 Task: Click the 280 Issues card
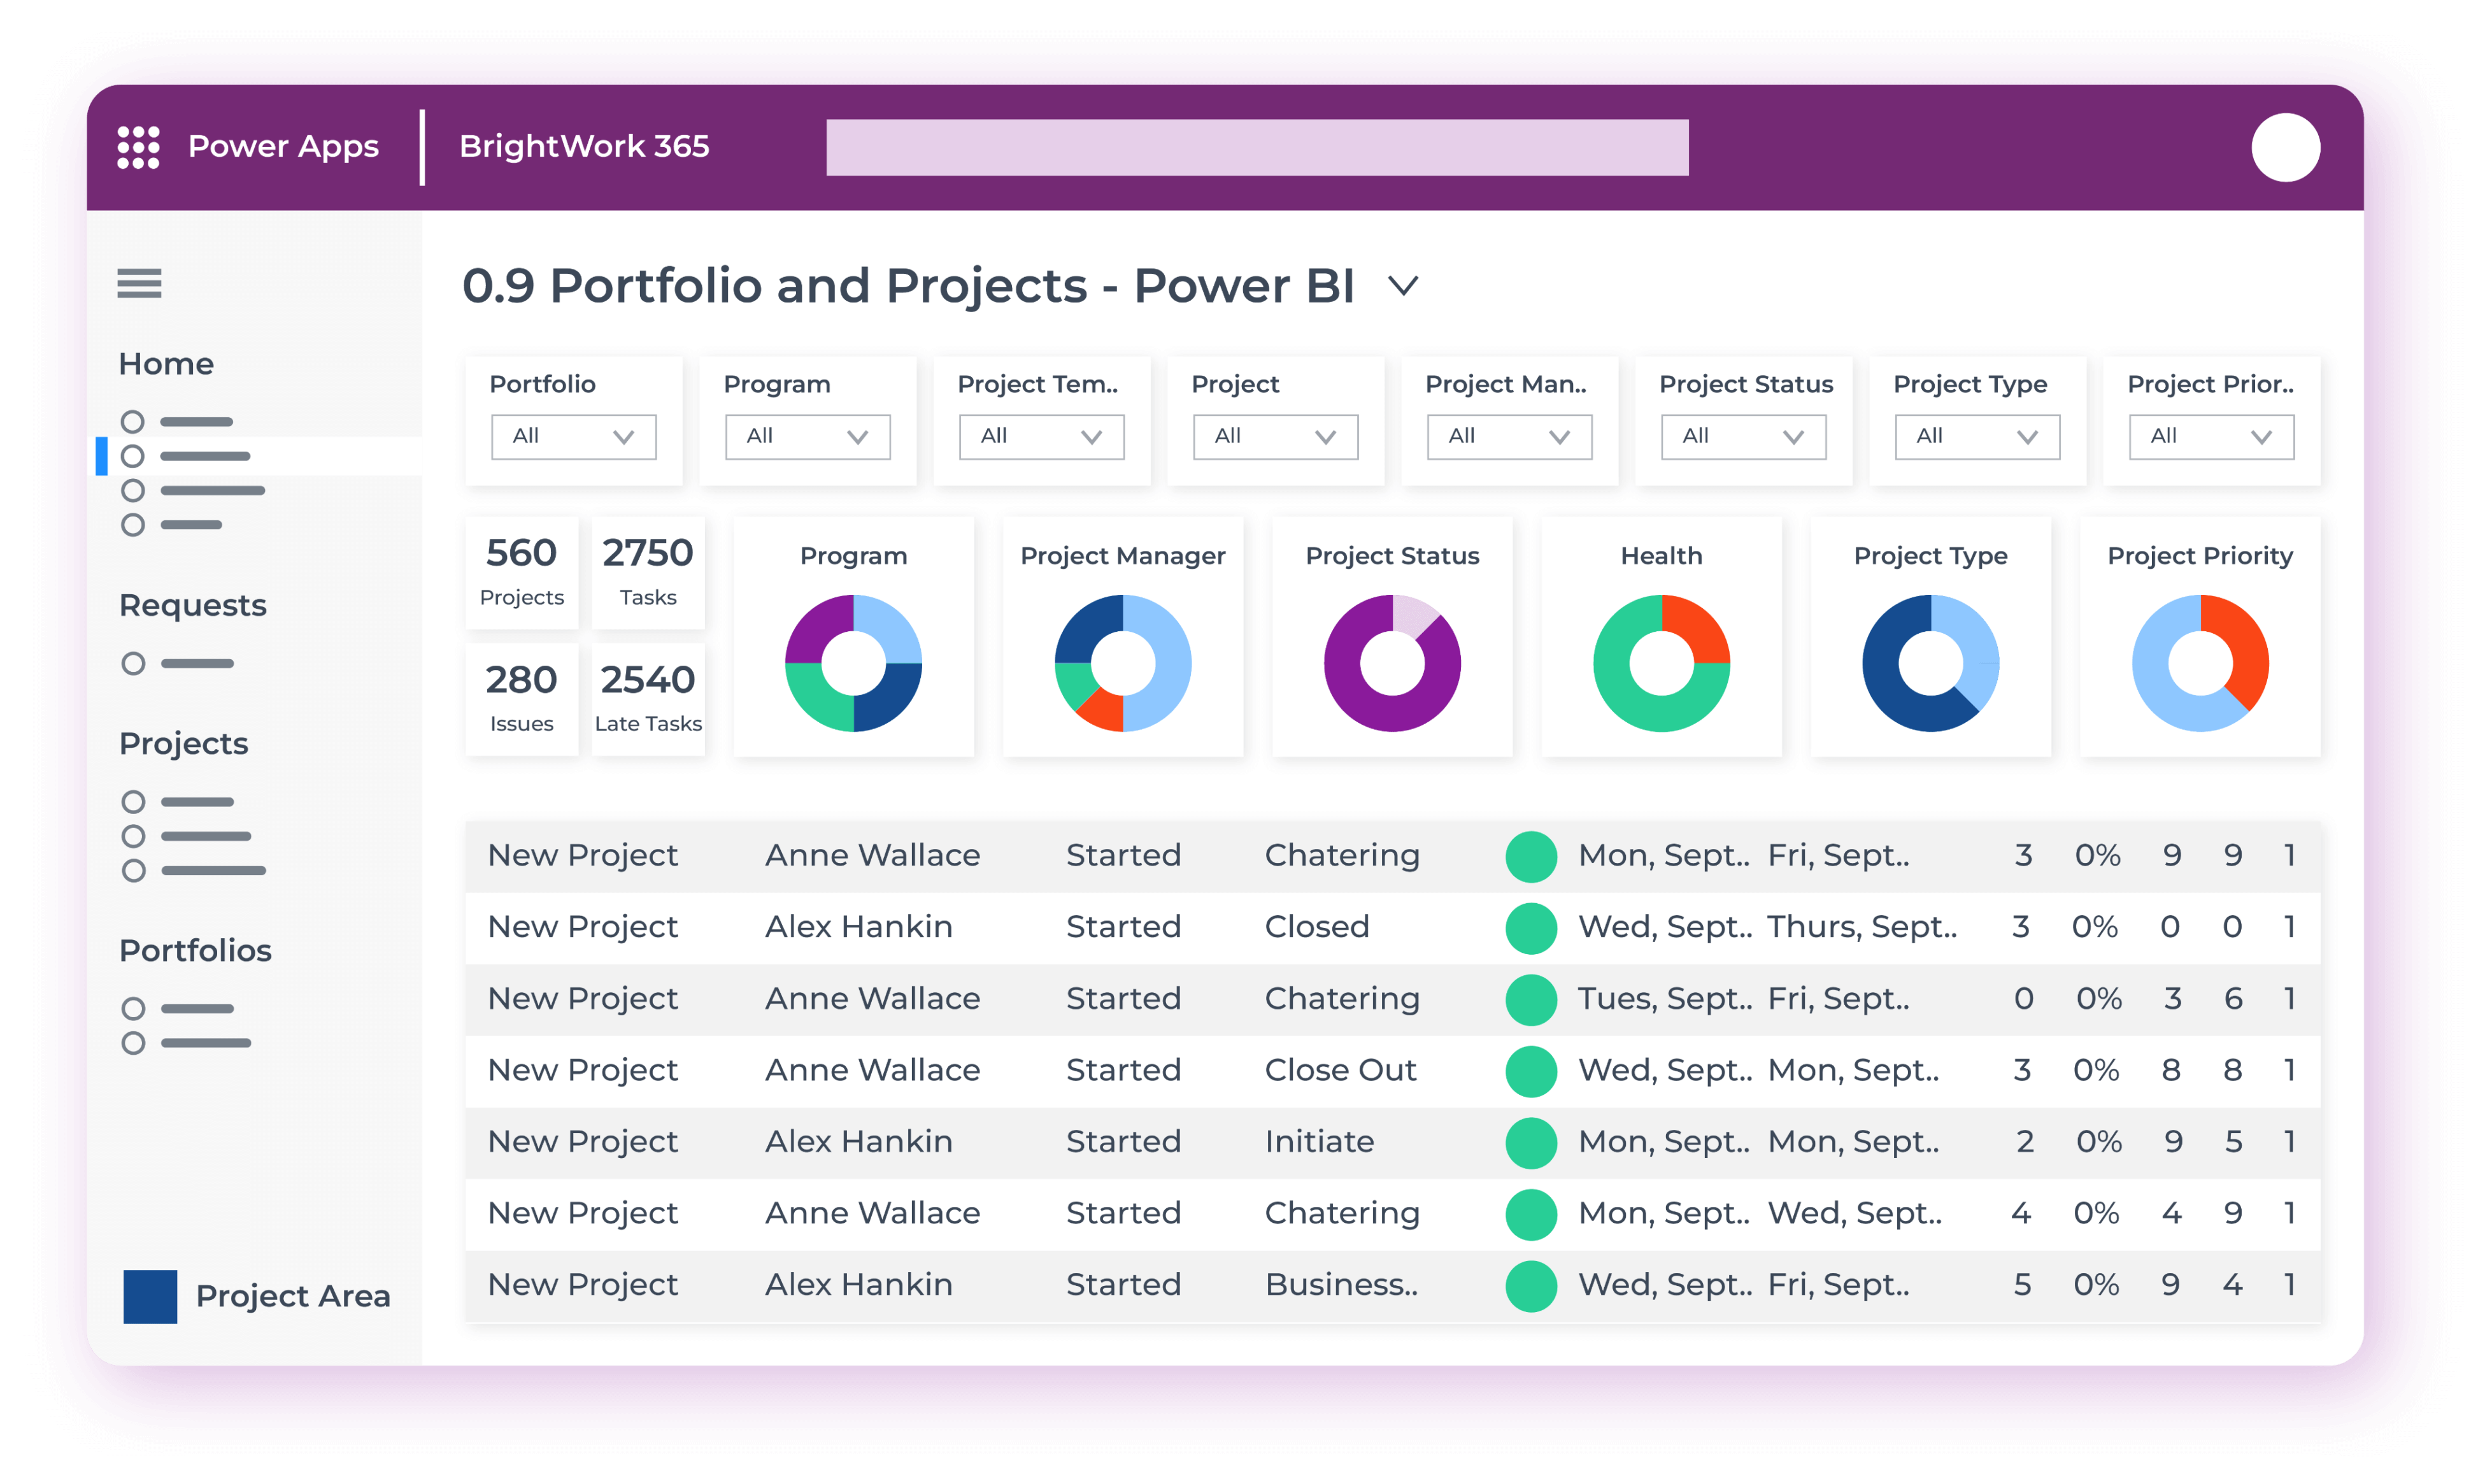pos(521,699)
